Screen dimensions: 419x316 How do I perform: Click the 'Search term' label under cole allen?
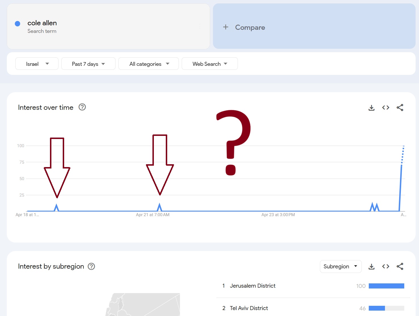(42, 31)
